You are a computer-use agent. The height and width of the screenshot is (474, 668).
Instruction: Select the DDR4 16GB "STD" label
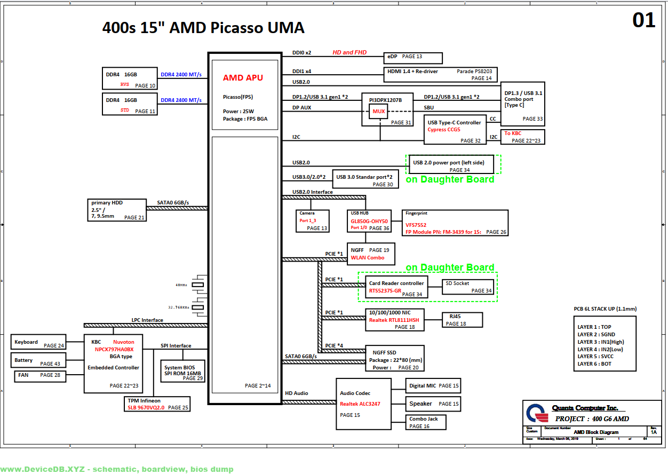[x=125, y=110]
